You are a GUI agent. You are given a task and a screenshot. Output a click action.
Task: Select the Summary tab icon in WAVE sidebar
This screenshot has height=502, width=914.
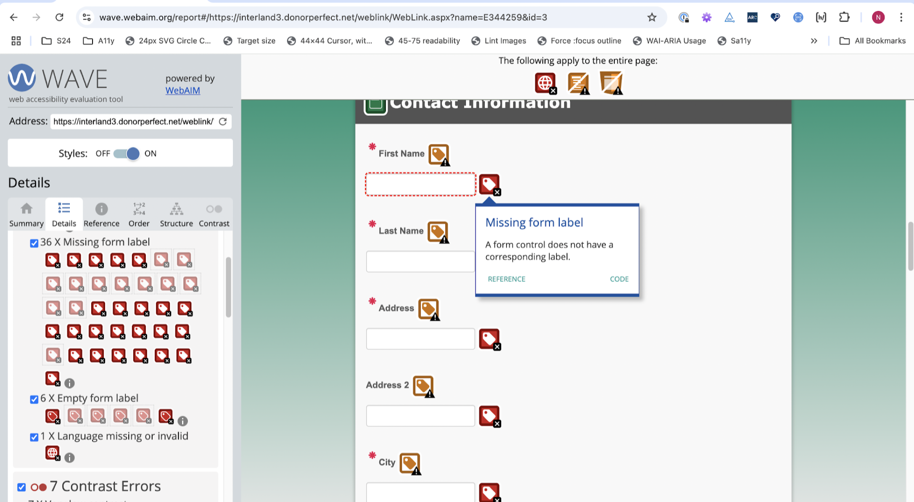(26, 214)
